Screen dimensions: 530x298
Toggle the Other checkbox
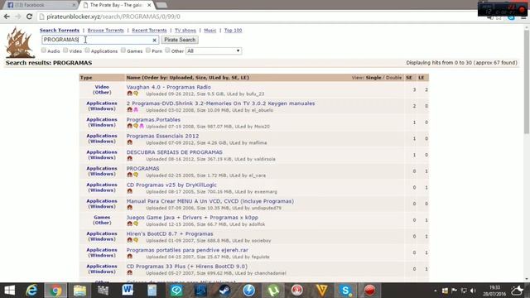pos(167,50)
